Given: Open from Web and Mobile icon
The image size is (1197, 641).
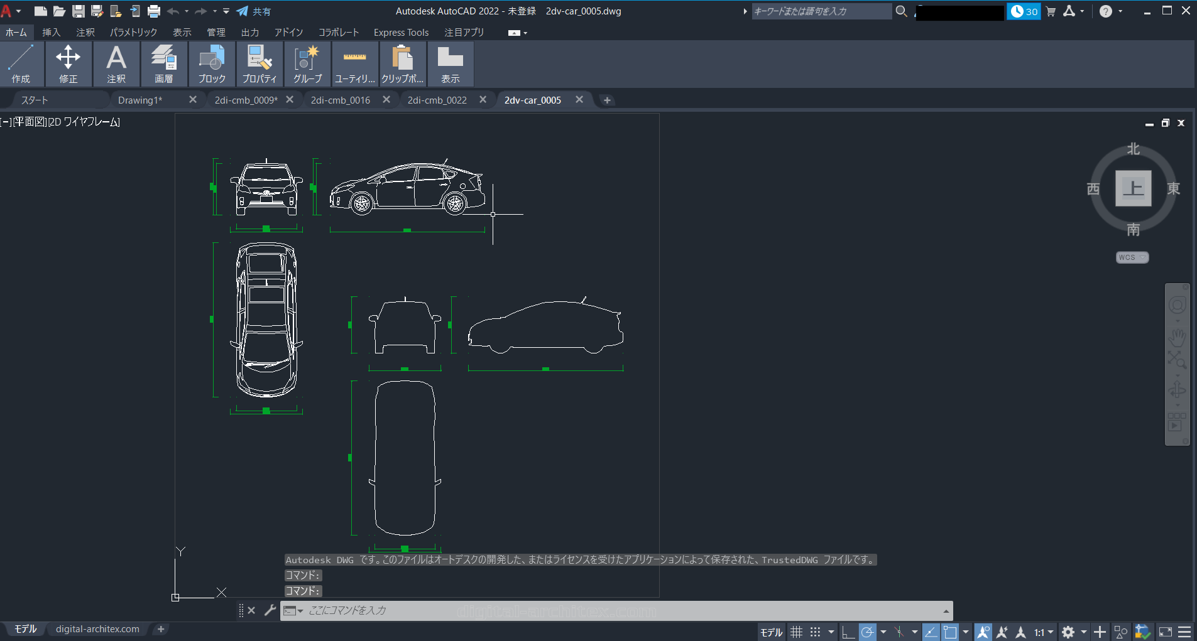Looking at the screenshot, I should pos(116,11).
